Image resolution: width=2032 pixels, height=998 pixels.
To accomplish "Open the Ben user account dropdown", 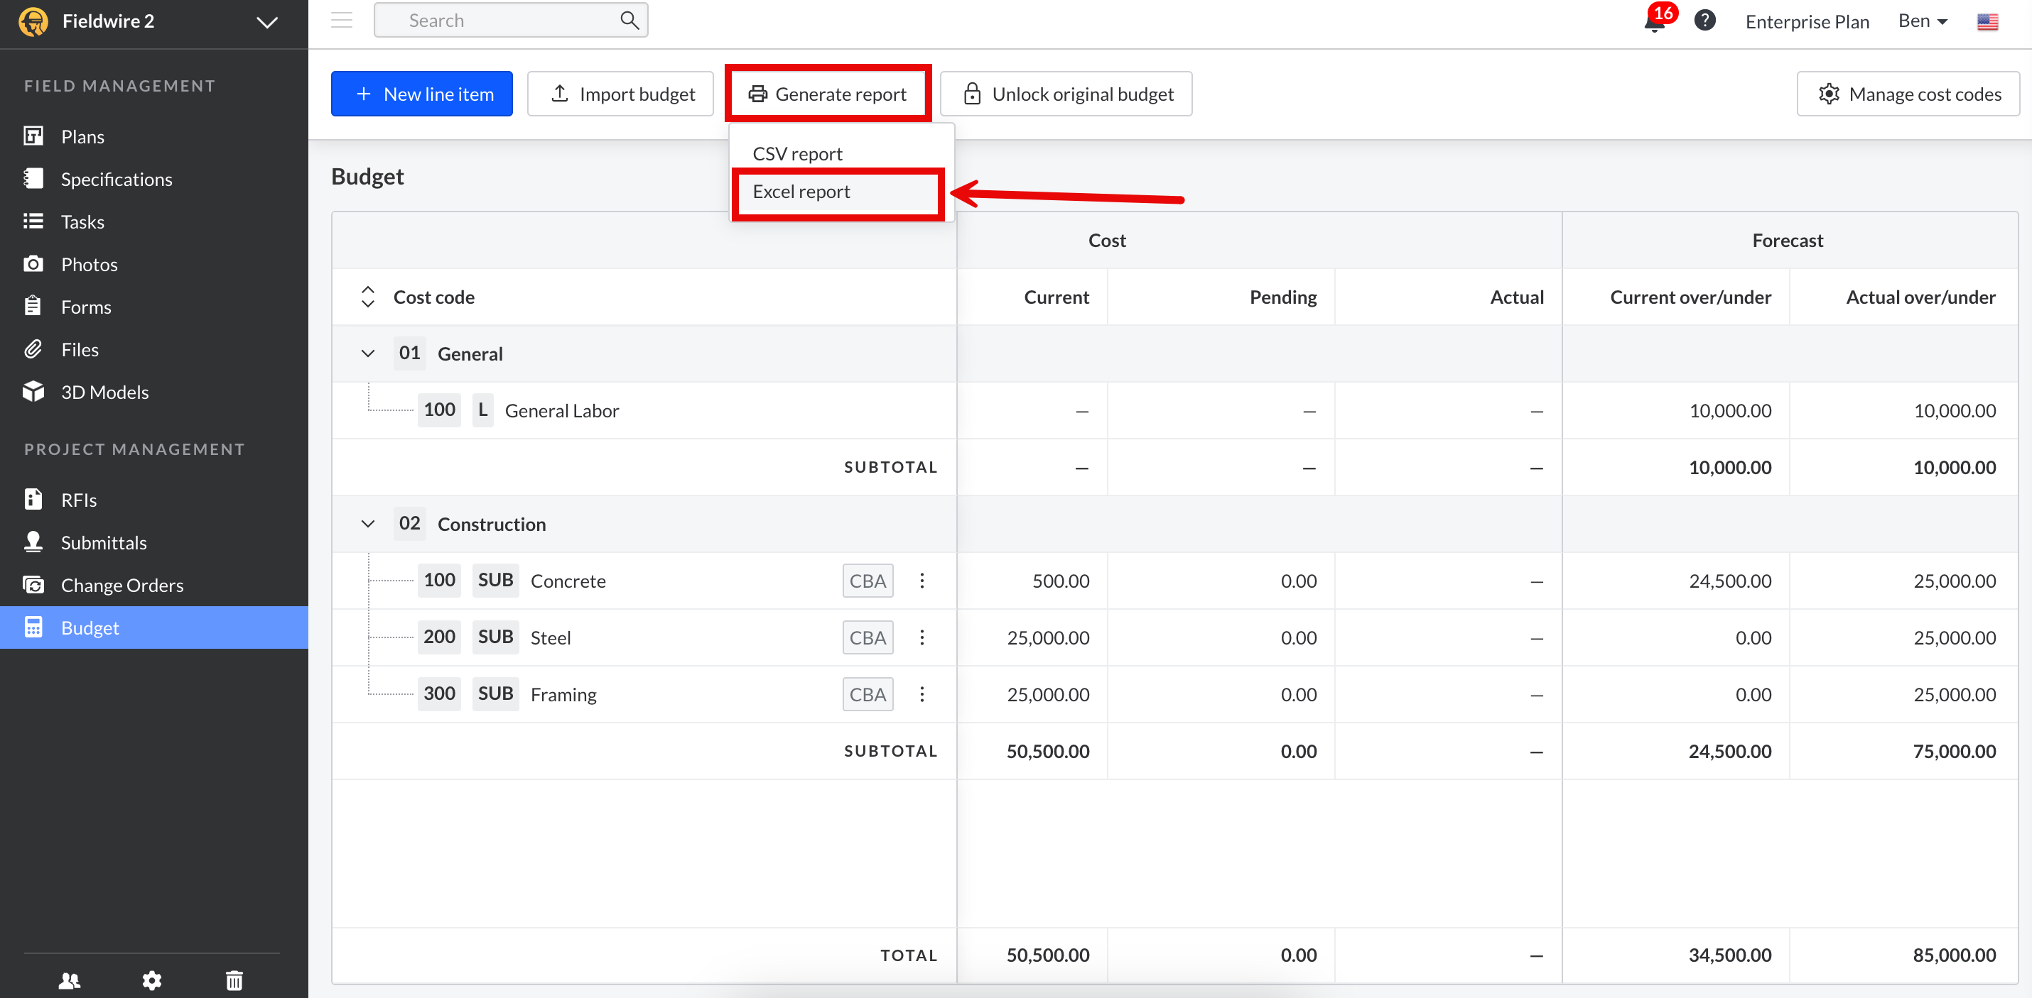I will (1923, 21).
